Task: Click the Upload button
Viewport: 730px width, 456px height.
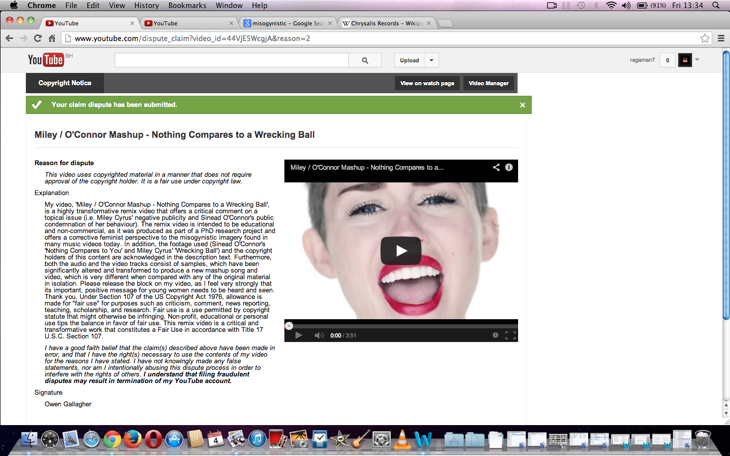Action: [410, 60]
